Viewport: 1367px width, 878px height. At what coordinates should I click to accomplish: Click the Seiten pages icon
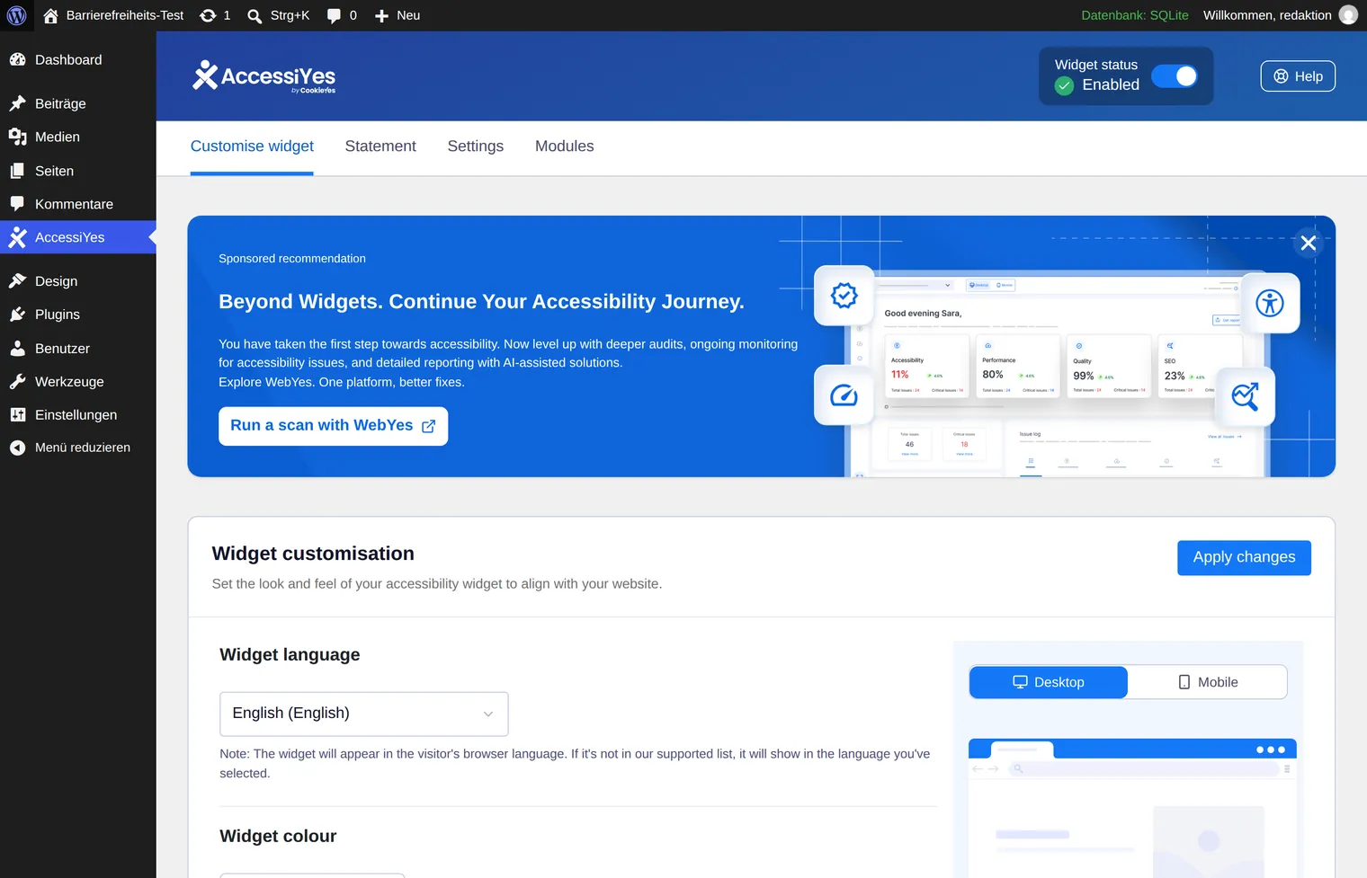17,171
